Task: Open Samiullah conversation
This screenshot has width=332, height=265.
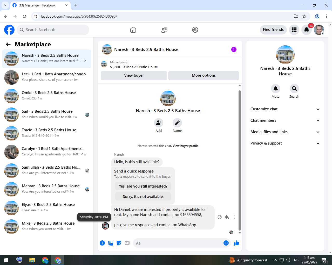Action: 47,171
